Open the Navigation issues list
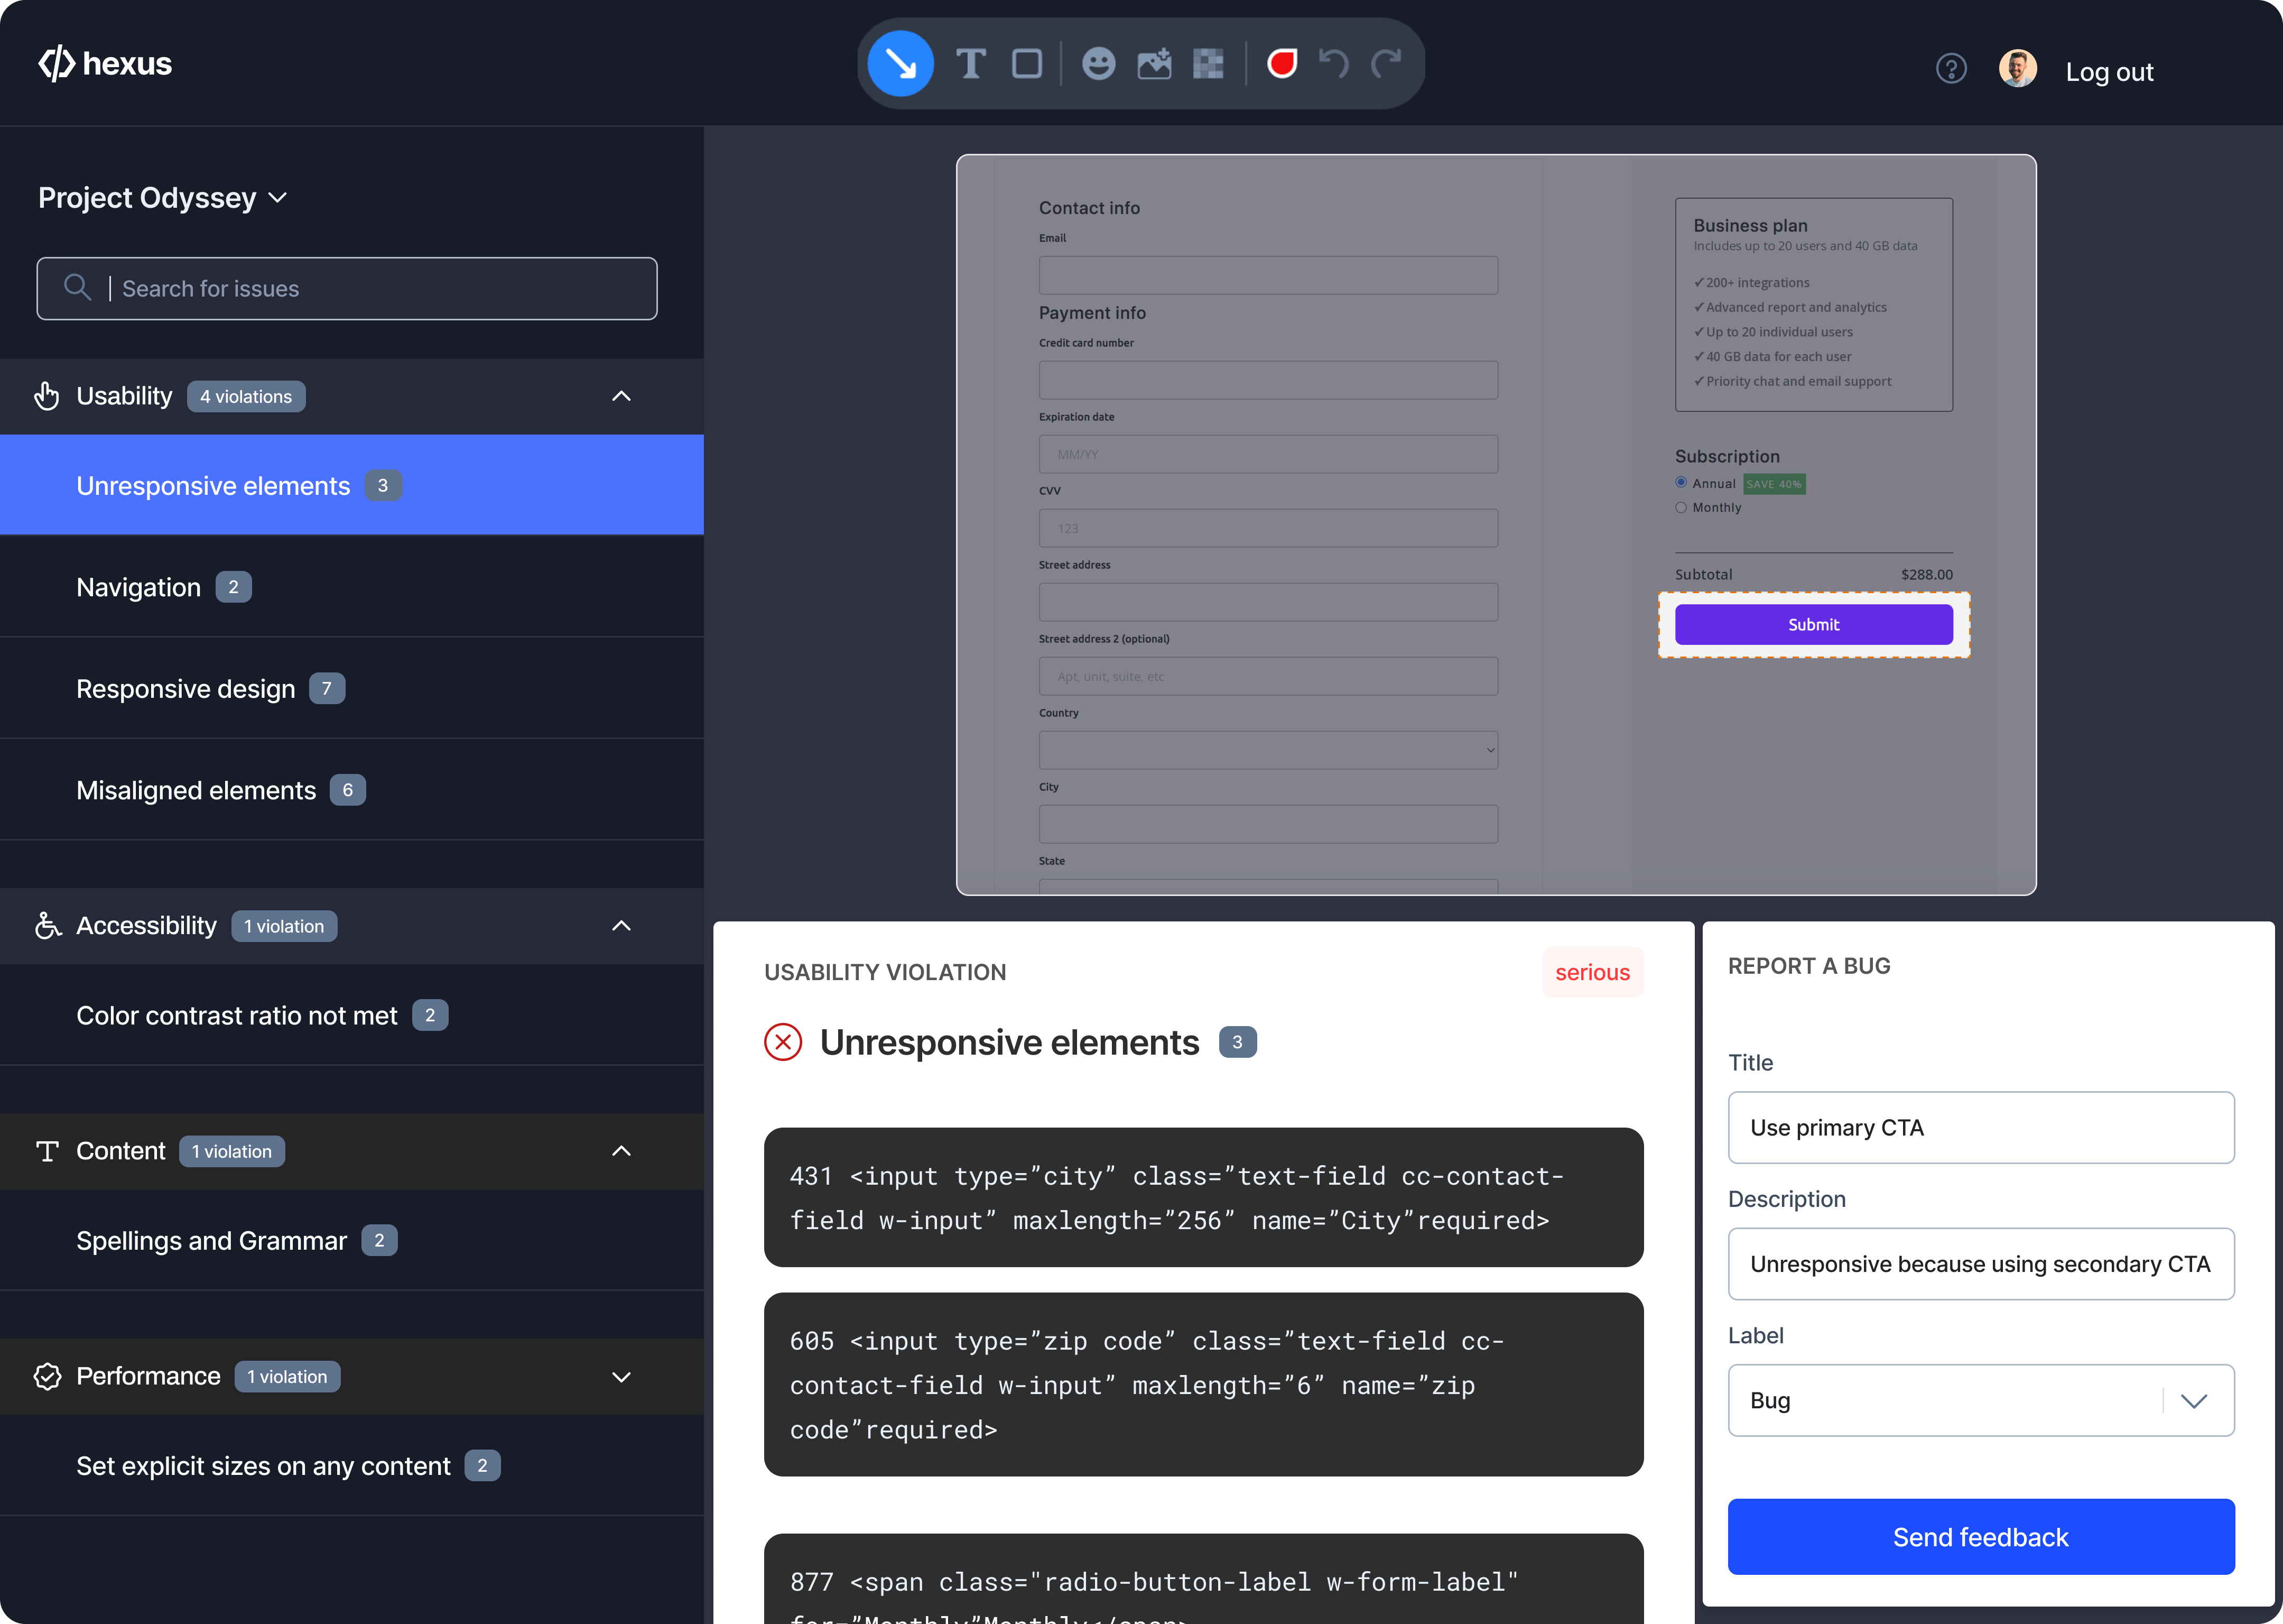 352,587
